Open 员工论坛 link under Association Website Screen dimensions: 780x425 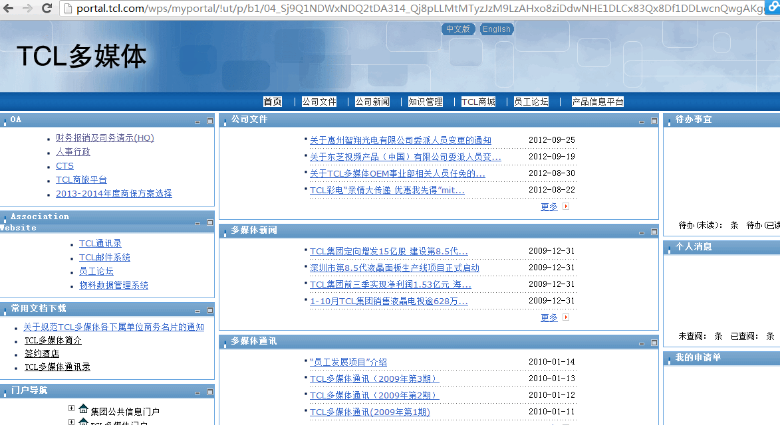[96, 271]
